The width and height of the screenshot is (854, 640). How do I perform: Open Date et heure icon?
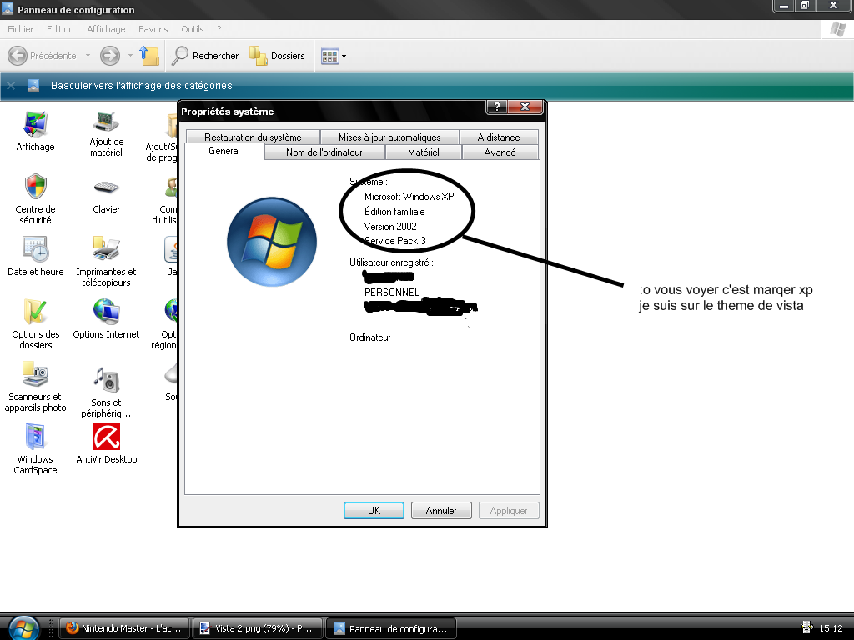(35, 256)
